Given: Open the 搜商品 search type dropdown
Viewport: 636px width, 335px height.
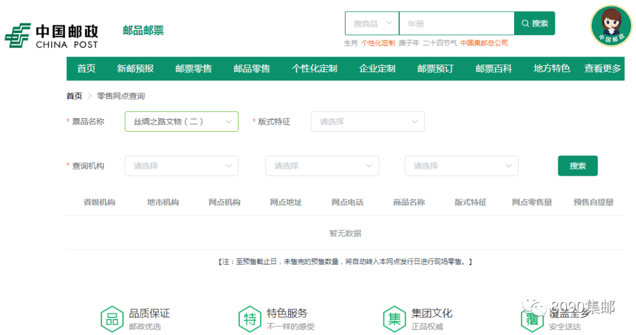Looking at the screenshot, I should click(372, 24).
